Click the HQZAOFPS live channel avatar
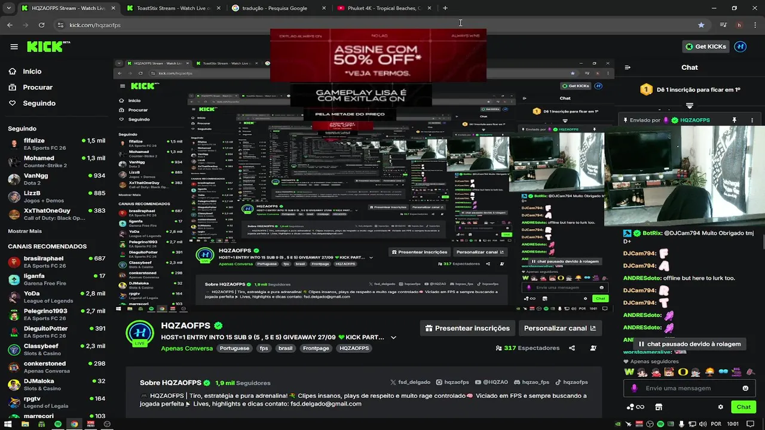 (140, 333)
